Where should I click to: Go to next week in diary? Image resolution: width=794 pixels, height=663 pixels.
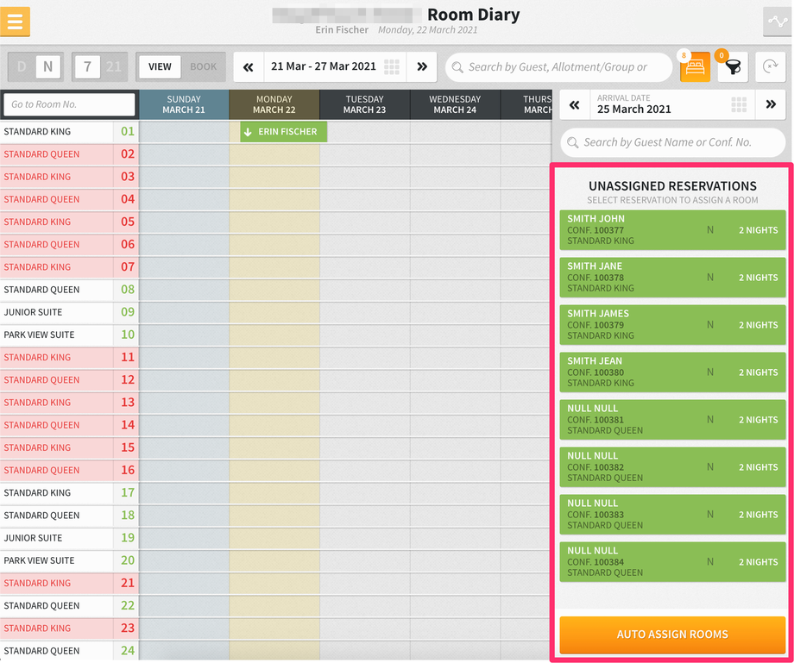(422, 66)
